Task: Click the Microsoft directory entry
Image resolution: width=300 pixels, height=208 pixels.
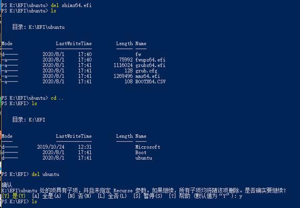Action: (x=148, y=147)
